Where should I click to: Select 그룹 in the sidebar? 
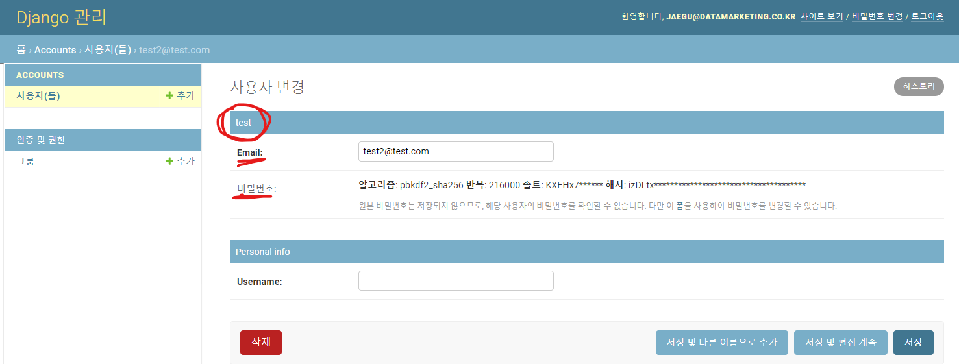25,161
